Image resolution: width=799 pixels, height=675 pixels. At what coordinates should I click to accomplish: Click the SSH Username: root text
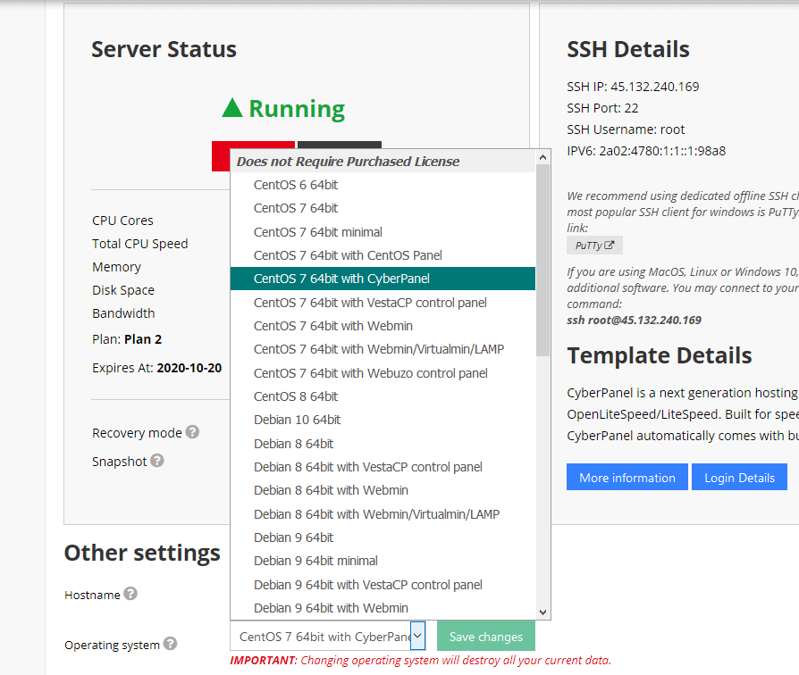[626, 129]
